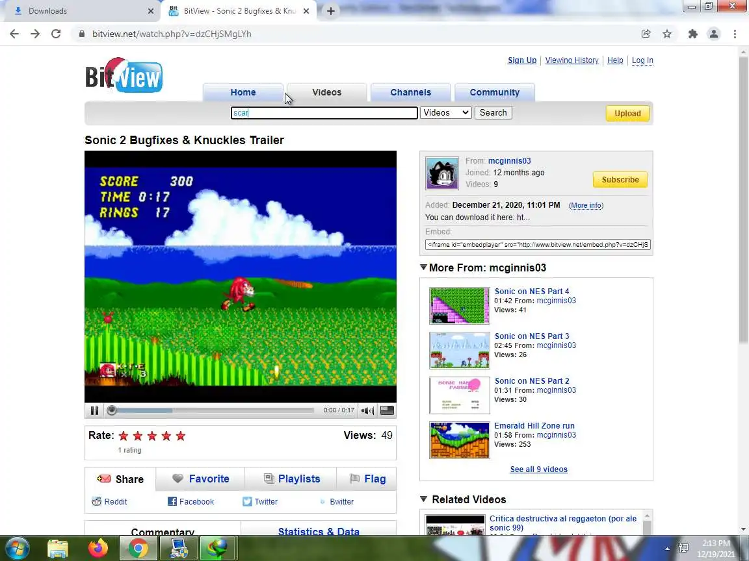This screenshot has height=561, width=749.
Task: Click Chrome icon in the taskbar
Action: point(138,548)
